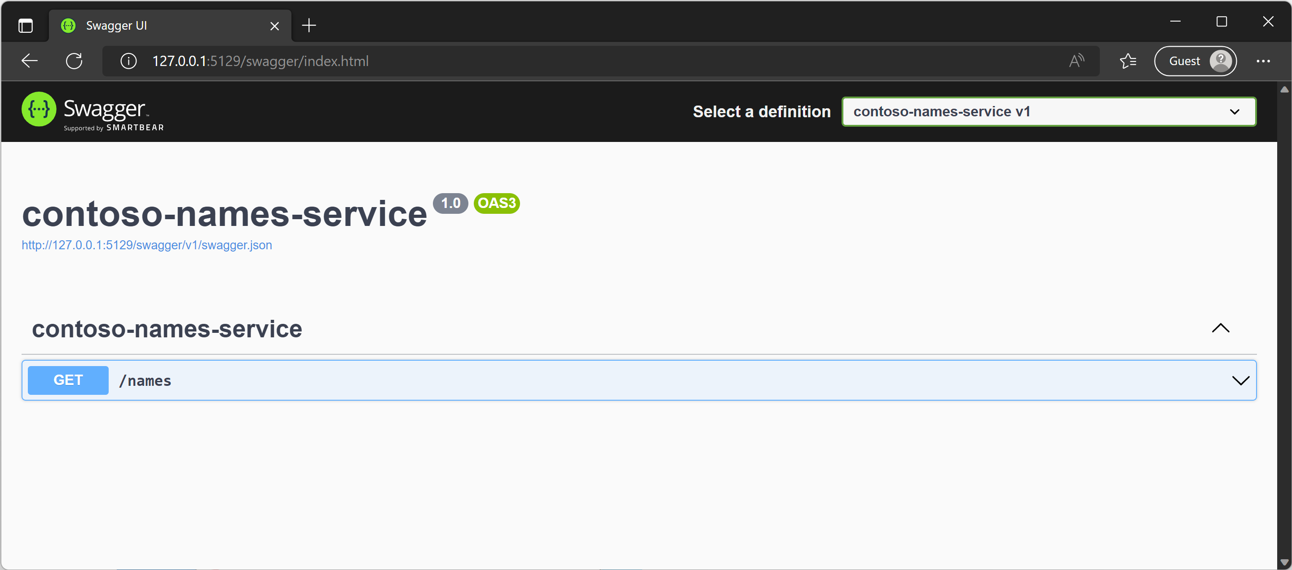1292x570 pixels.
Task: Open the Select a definition dropdown
Action: coord(1048,111)
